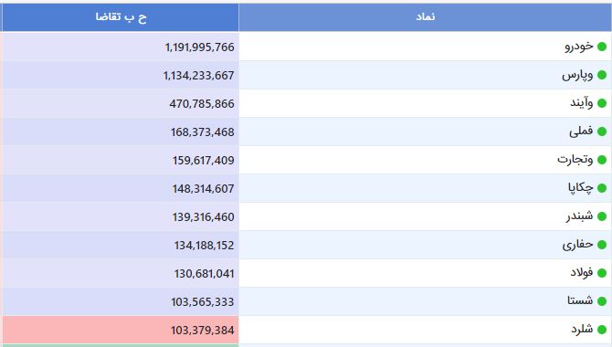Open the شستا symbol link
Image resolution: width=612 pixels, height=347 pixels.
[580, 300]
